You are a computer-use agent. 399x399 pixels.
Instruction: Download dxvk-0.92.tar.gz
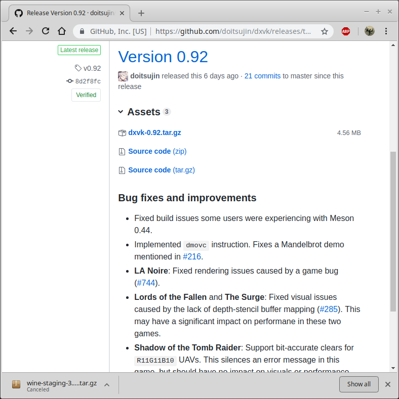pos(154,132)
